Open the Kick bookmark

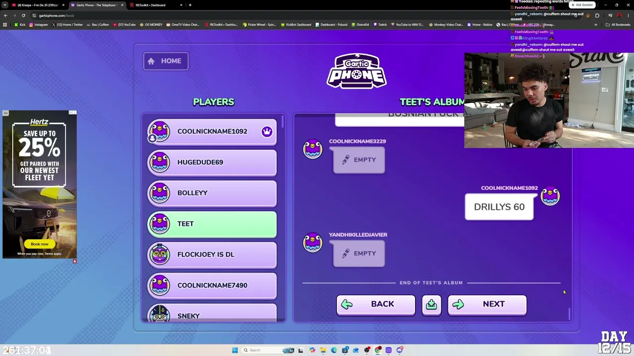pyautogui.click(x=20, y=25)
